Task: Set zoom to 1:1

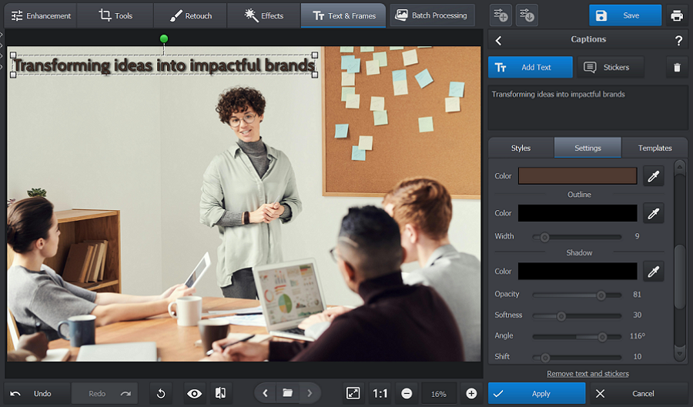Action: [380, 393]
